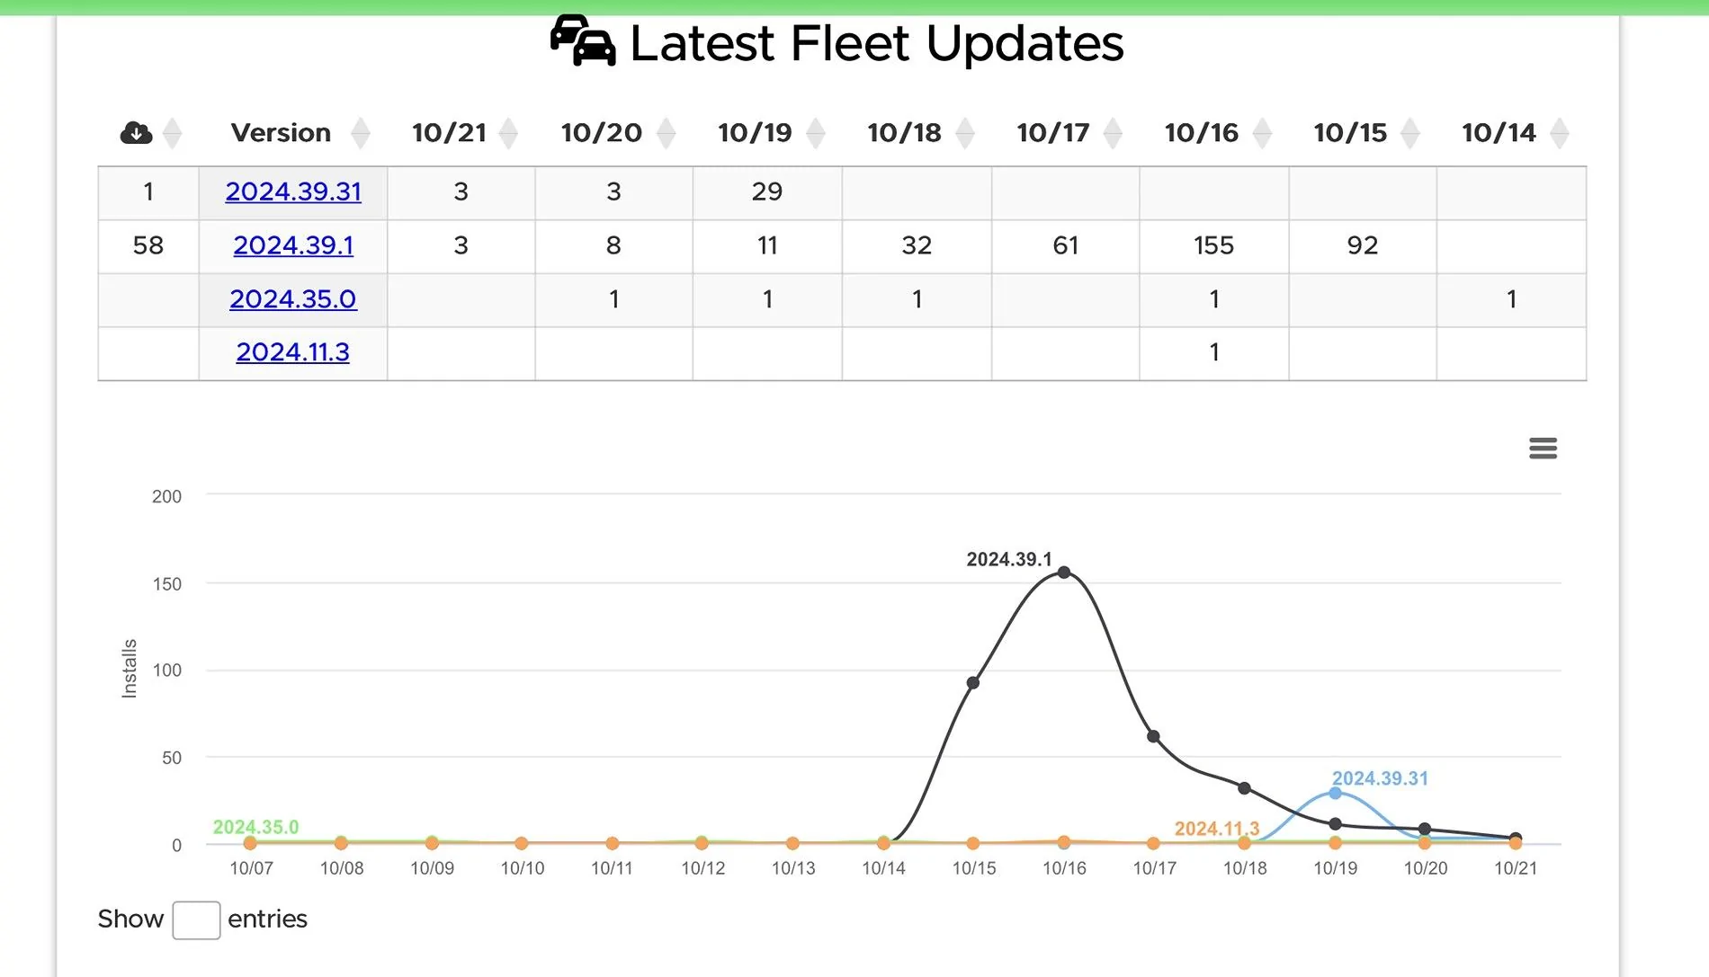Open the chart hamburger context menu
The image size is (1709, 977).
1543,448
